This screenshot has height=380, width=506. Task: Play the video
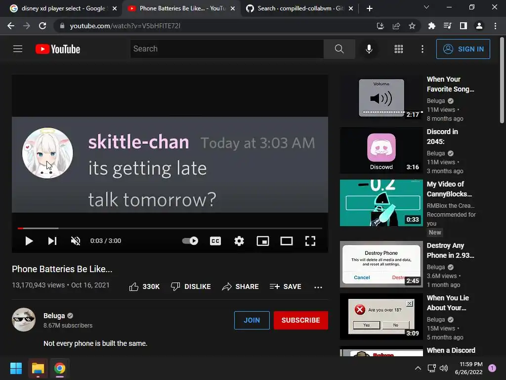point(29,241)
